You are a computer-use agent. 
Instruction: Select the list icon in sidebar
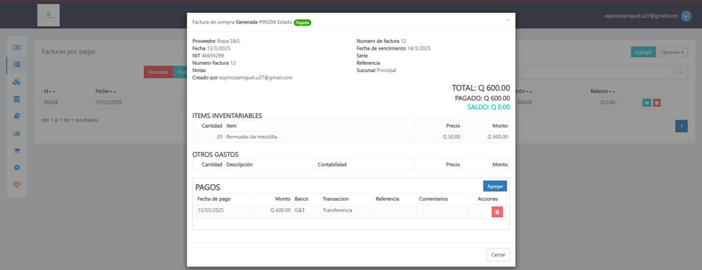click(x=17, y=64)
